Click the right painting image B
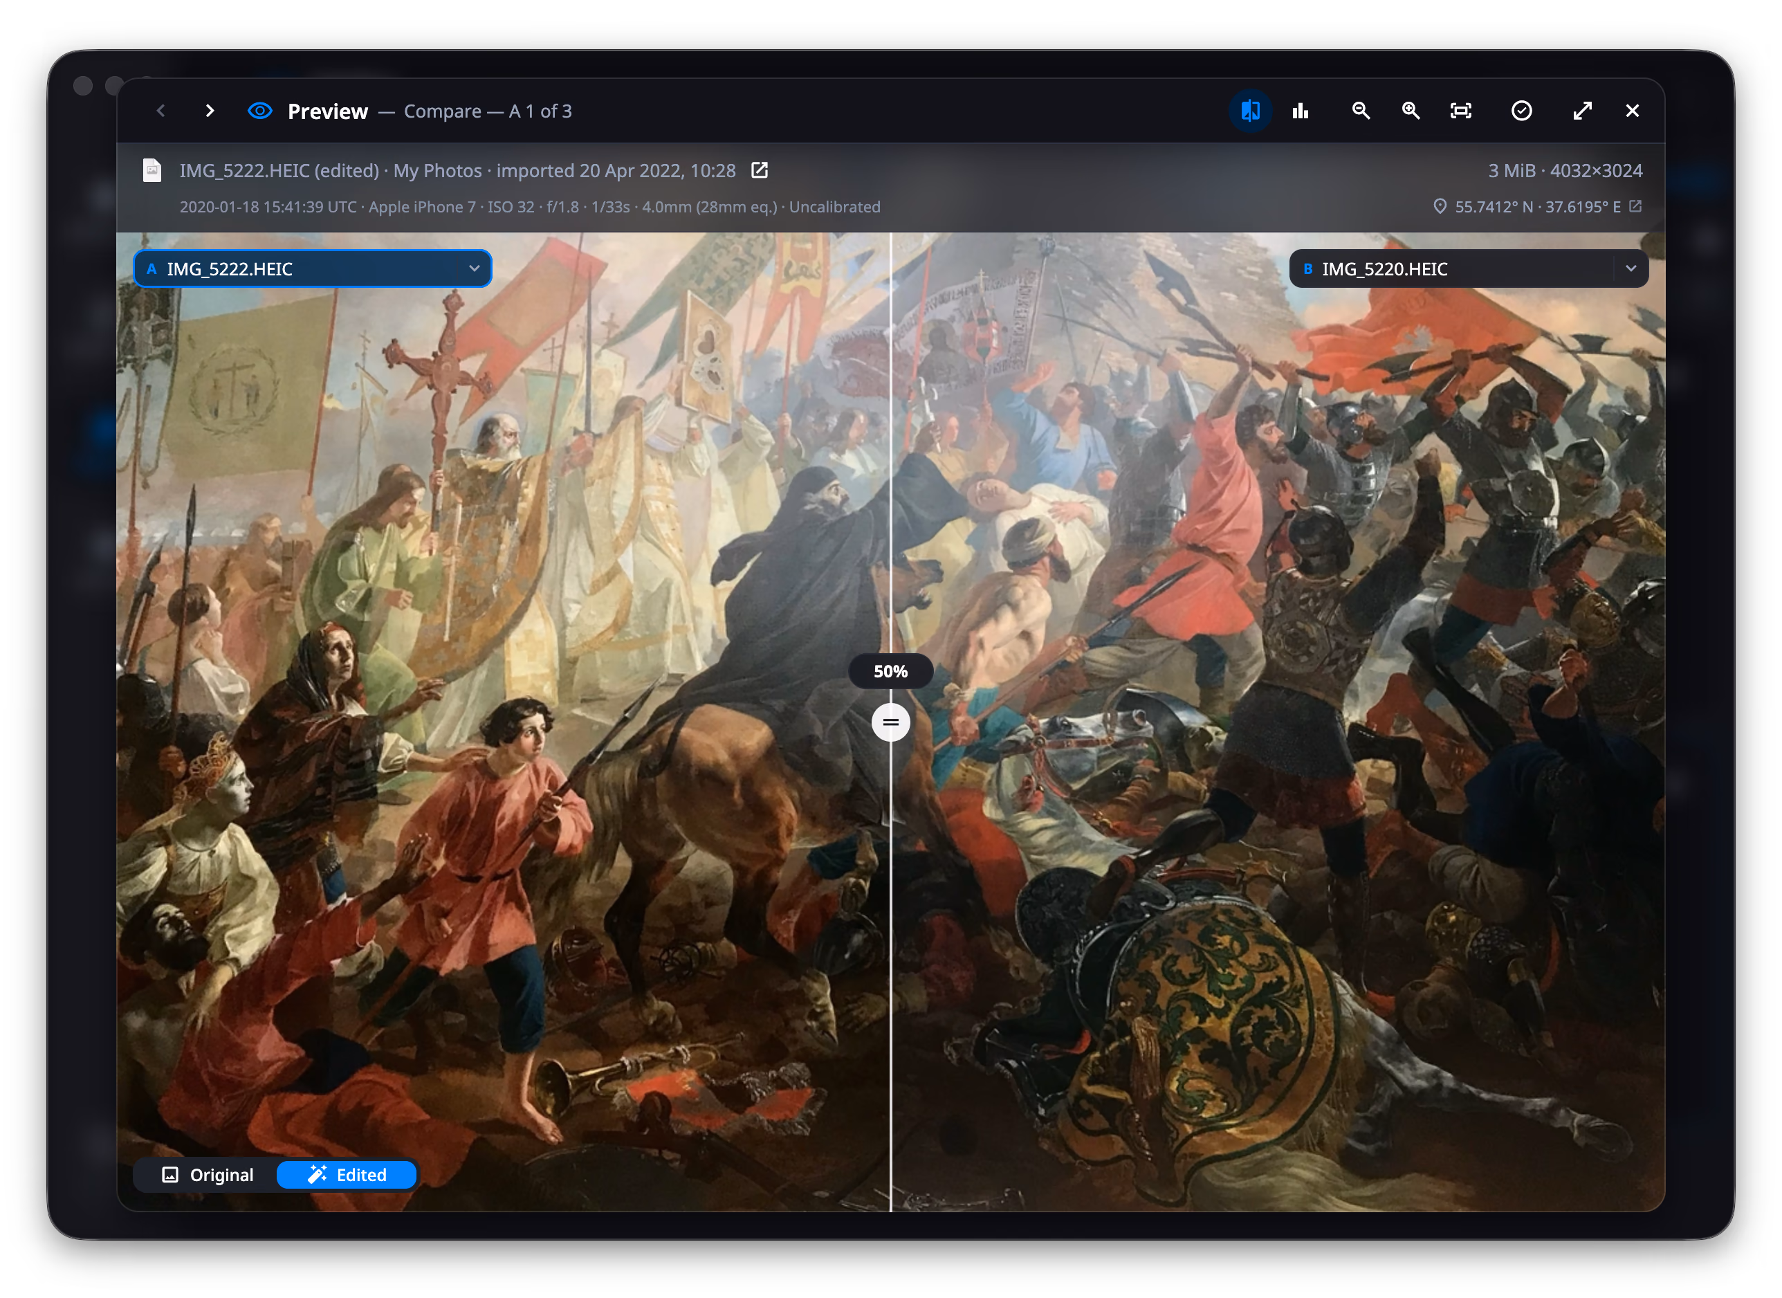 [1278, 722]
